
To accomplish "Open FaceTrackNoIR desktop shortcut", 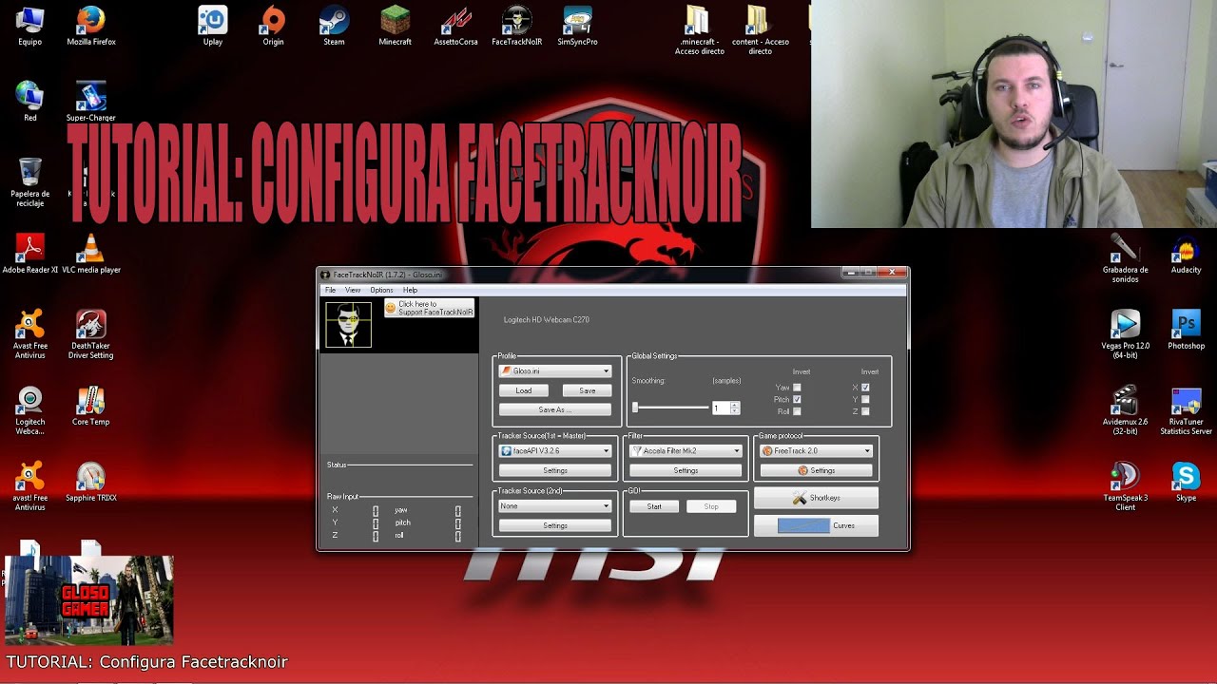I will coord(516,26).
